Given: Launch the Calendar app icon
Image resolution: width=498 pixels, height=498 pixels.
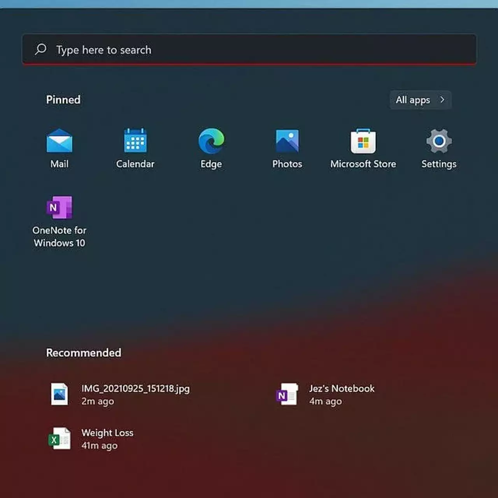Looking at the screenshot, I should (135, 140).
